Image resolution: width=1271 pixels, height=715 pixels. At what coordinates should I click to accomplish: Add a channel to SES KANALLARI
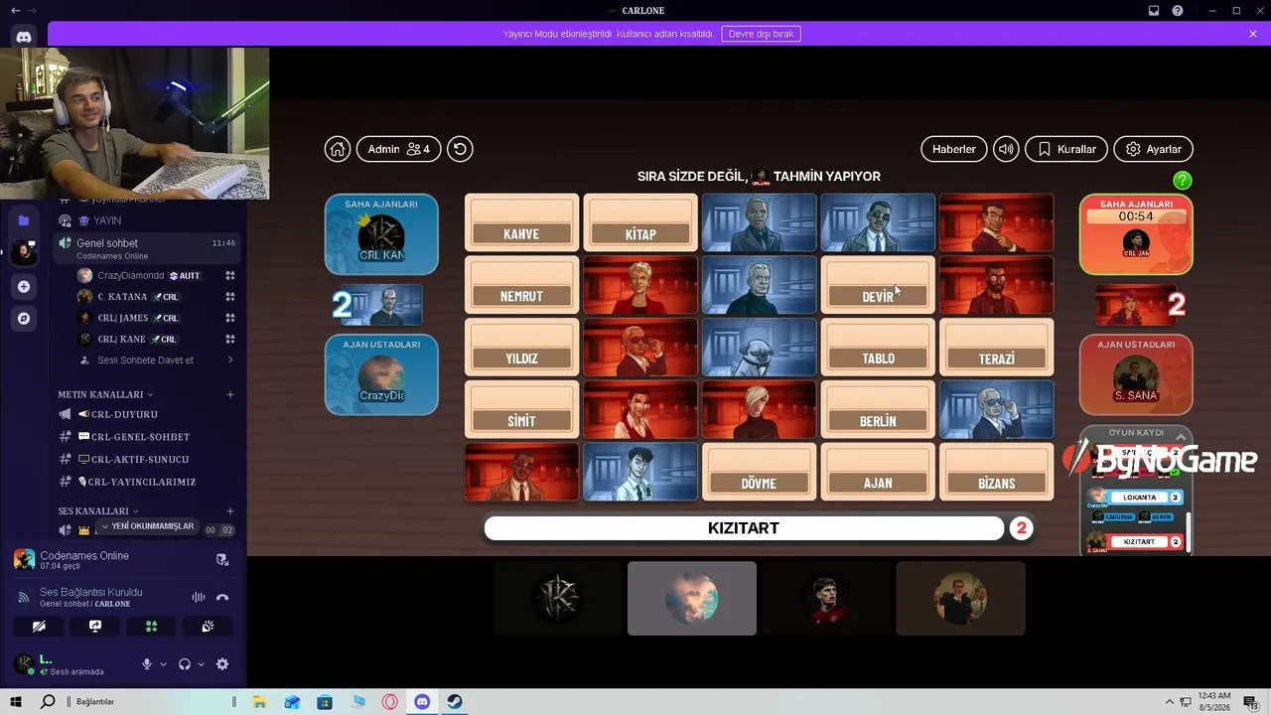click(230, 510)
